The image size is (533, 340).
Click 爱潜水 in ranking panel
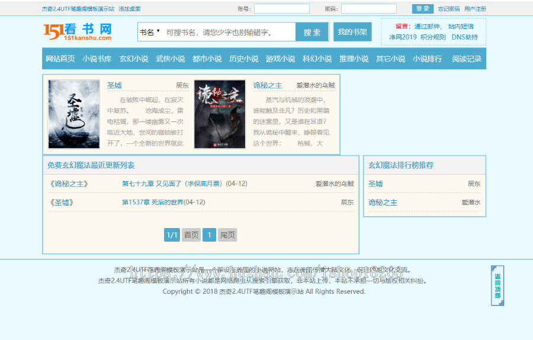tap(471, 203)
